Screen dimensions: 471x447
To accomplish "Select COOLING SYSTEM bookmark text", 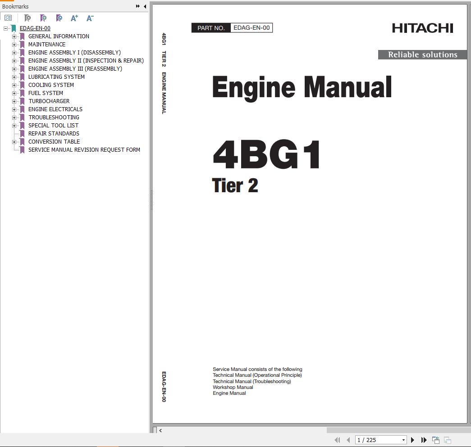I will tap(51, 85).
